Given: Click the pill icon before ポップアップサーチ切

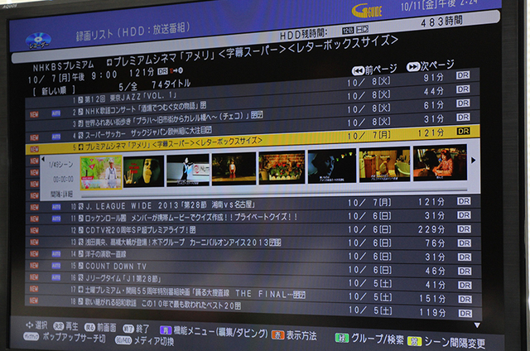Looking at the screenshot, I should (31, 336).
